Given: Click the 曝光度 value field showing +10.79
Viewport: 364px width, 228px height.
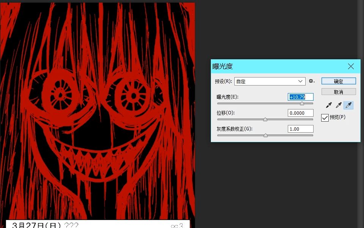Looking at the screenshot, I should (x=301, y=97).
